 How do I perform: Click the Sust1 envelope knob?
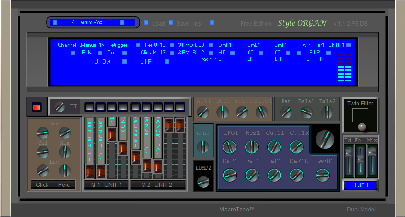[242, 112]
